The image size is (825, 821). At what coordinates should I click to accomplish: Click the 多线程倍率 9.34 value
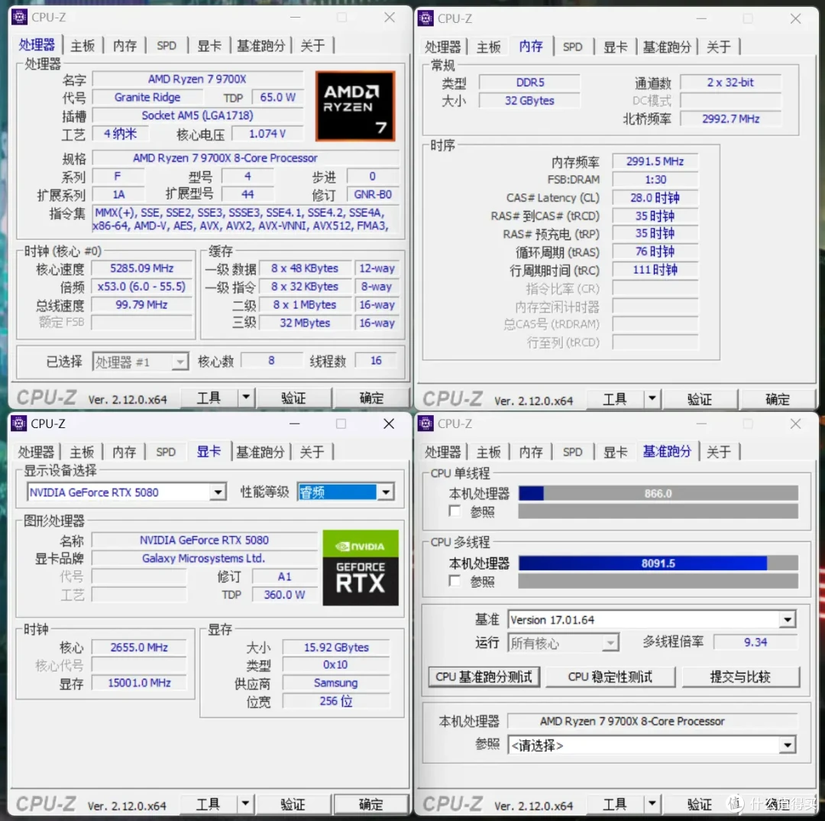point(755,642)
